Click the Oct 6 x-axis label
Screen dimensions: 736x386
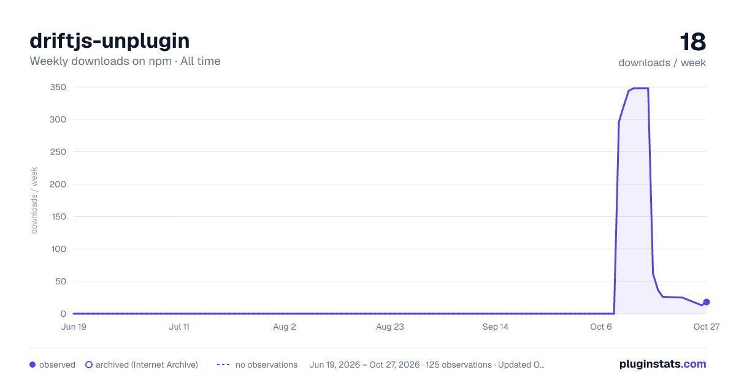[x=601, y=327]
